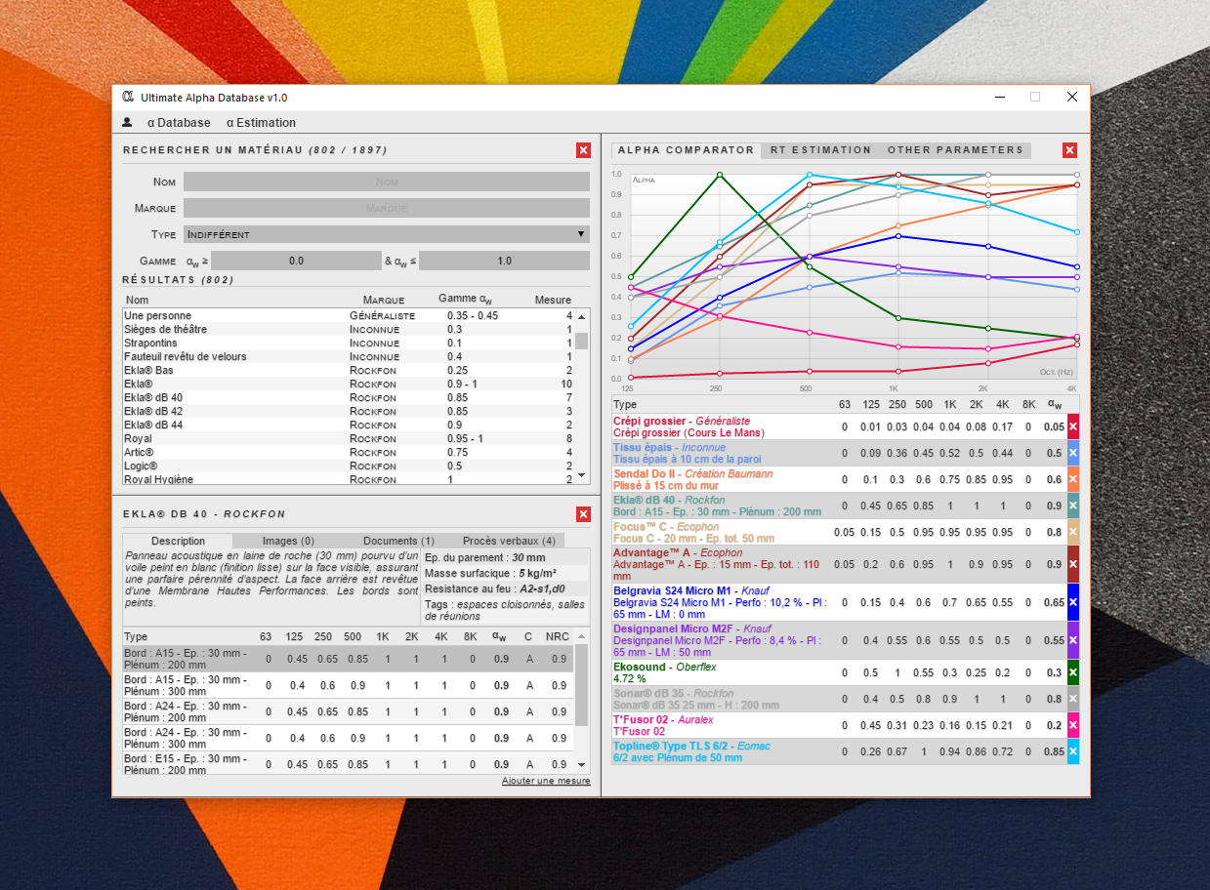Switch to the Other Parameters tab
The image size is (1210, 890).
click(955, 150)
